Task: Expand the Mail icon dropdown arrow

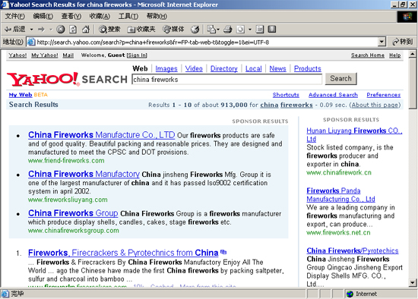Action: click(219, 30)
